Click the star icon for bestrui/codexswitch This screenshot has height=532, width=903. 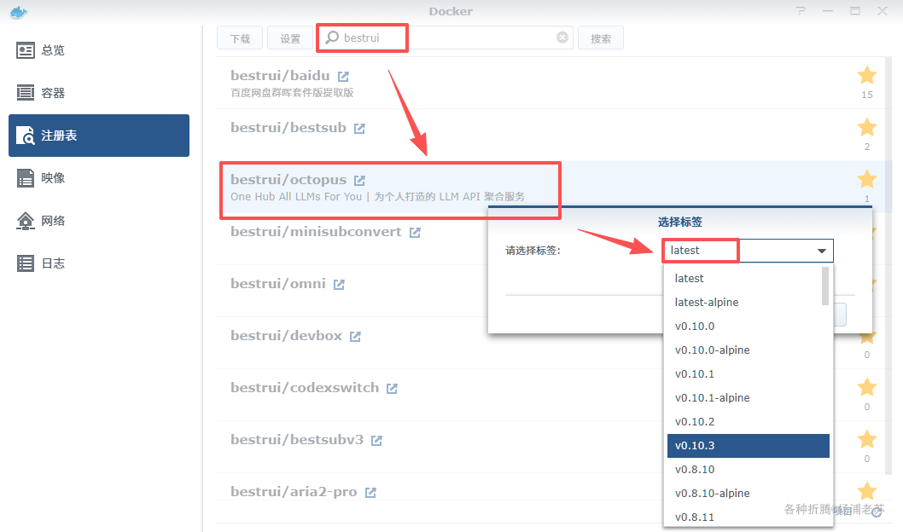click(866, 387)
